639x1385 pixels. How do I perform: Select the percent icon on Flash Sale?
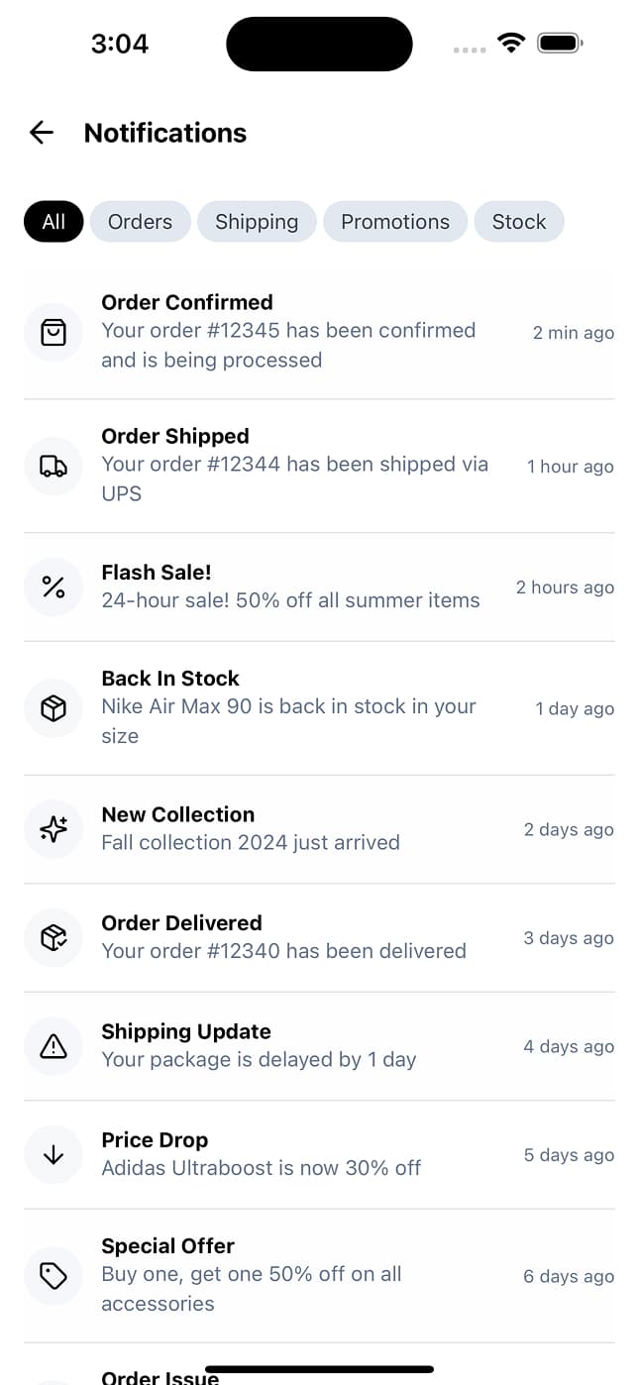point(53,586)
